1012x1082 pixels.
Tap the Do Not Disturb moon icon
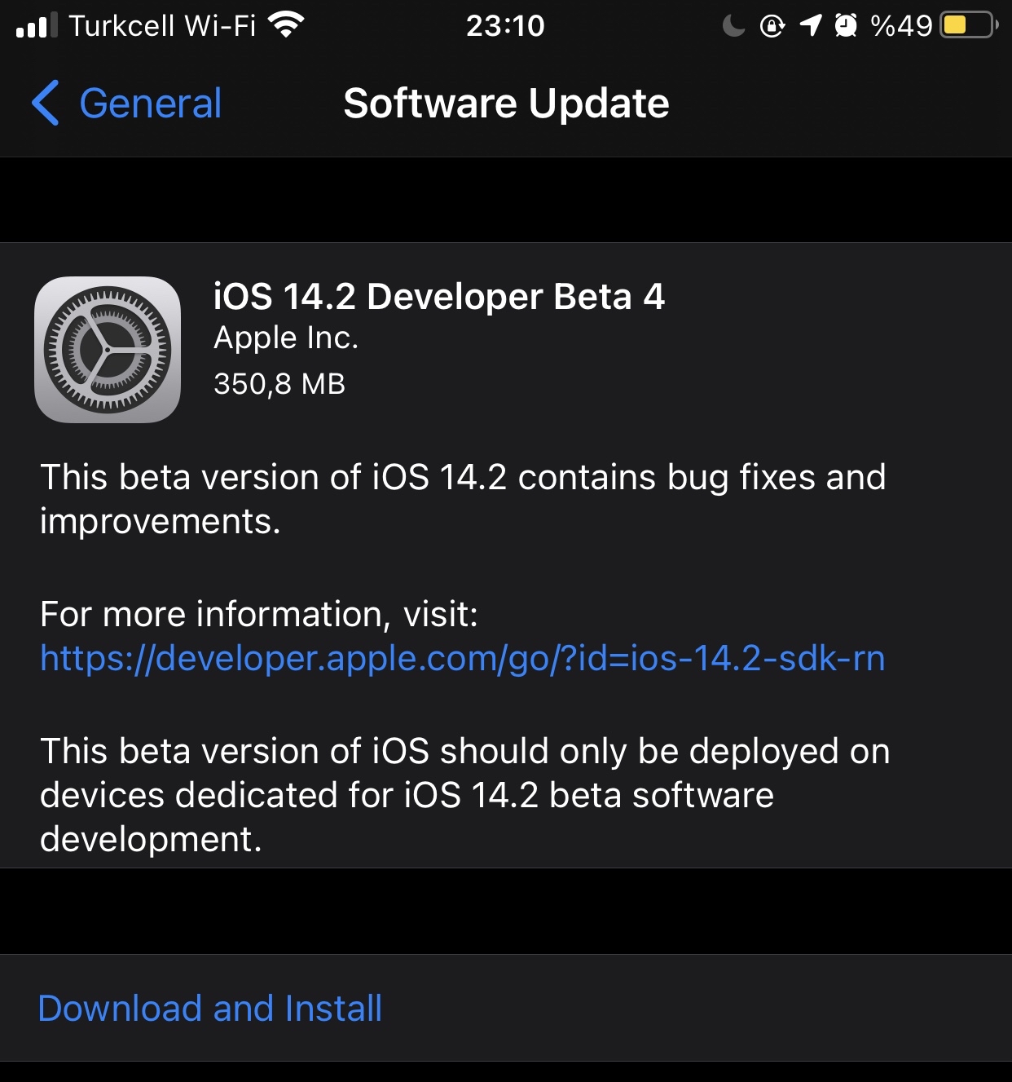click(733, 26)
